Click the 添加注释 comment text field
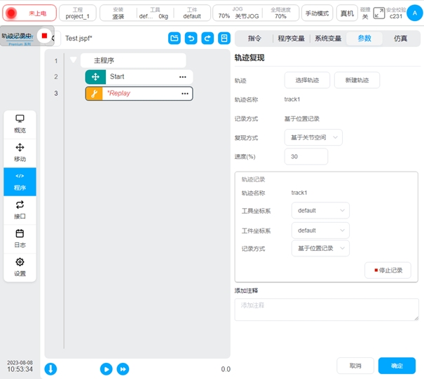The image size is (424, 379). [x=327, y=309]
